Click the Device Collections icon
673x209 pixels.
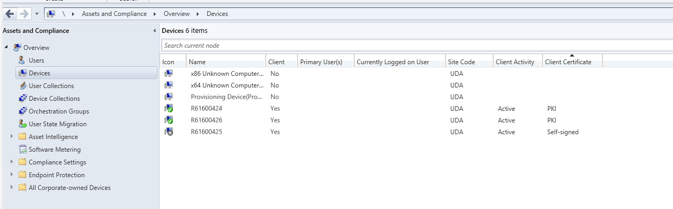coord(22,99)
